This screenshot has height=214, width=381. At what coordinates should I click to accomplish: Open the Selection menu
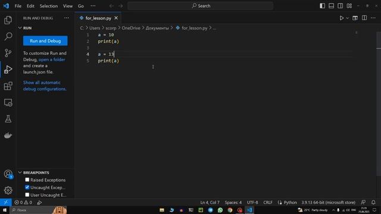click(49, 6)
